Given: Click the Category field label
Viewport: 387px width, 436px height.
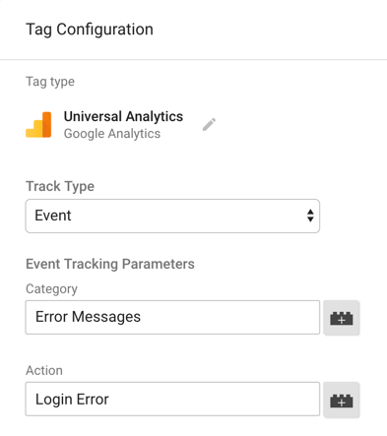Looking at the screenshot, I should coord(51,289).
